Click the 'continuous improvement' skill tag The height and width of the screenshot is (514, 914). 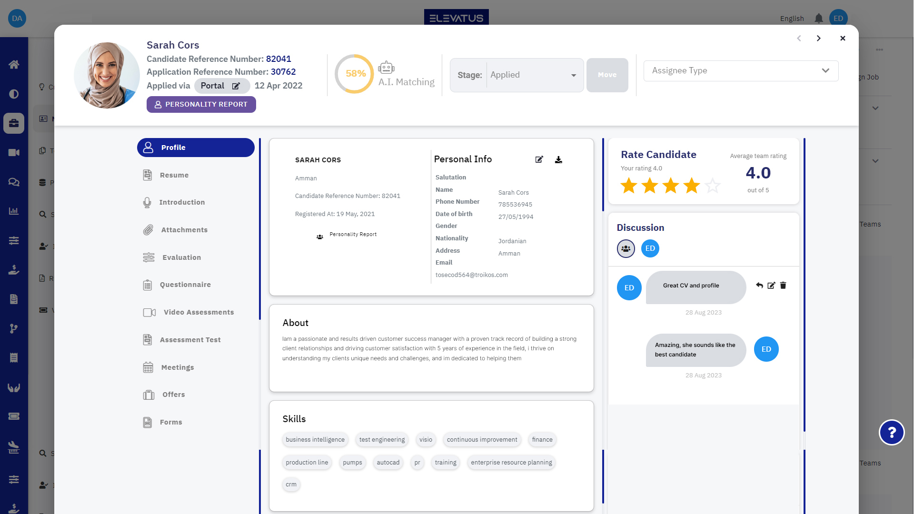pyautogui.click(x=482, y=440)
